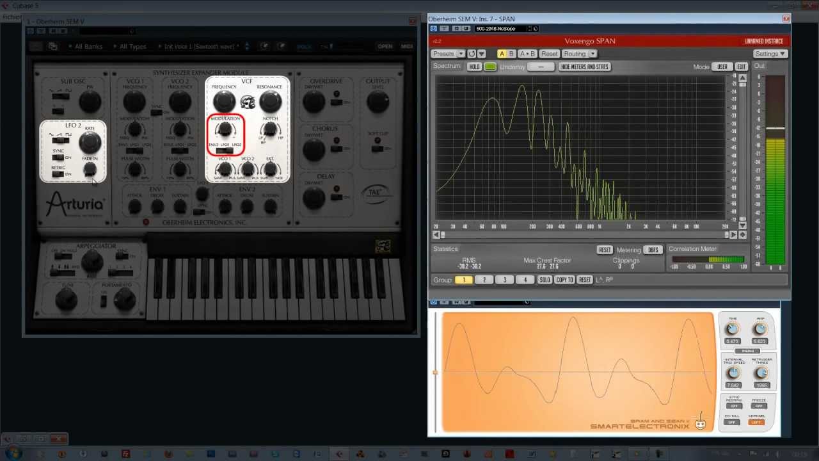The image size is (819, 461).
Task: Click the Overdrive Dry/Wet knob
Action: (x=314, y=101)
